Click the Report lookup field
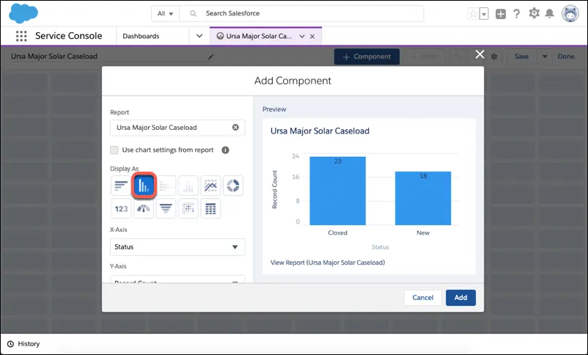Image resolution: width=588 pixels, height=355 pixels. (177, 128)
